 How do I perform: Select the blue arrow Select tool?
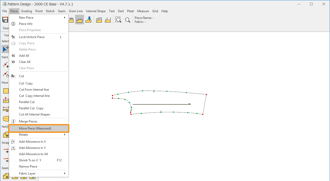click(x=5, y=49)
